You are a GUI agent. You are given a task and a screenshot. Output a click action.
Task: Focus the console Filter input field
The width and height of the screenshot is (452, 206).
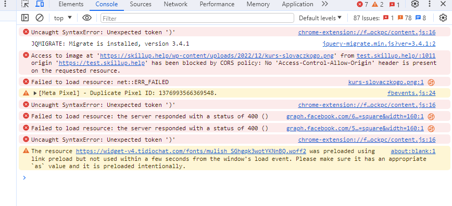[x=197, y=18]
